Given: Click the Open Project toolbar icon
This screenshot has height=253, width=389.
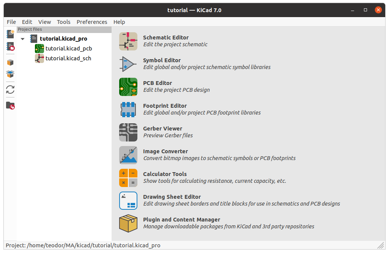Looking at the screenshot, I should 10,47.
